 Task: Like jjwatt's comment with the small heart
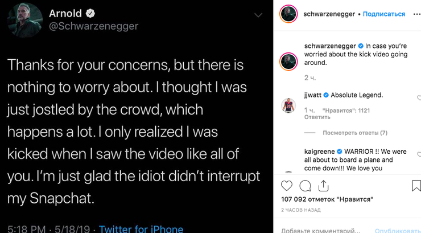[x=418, y=97]
